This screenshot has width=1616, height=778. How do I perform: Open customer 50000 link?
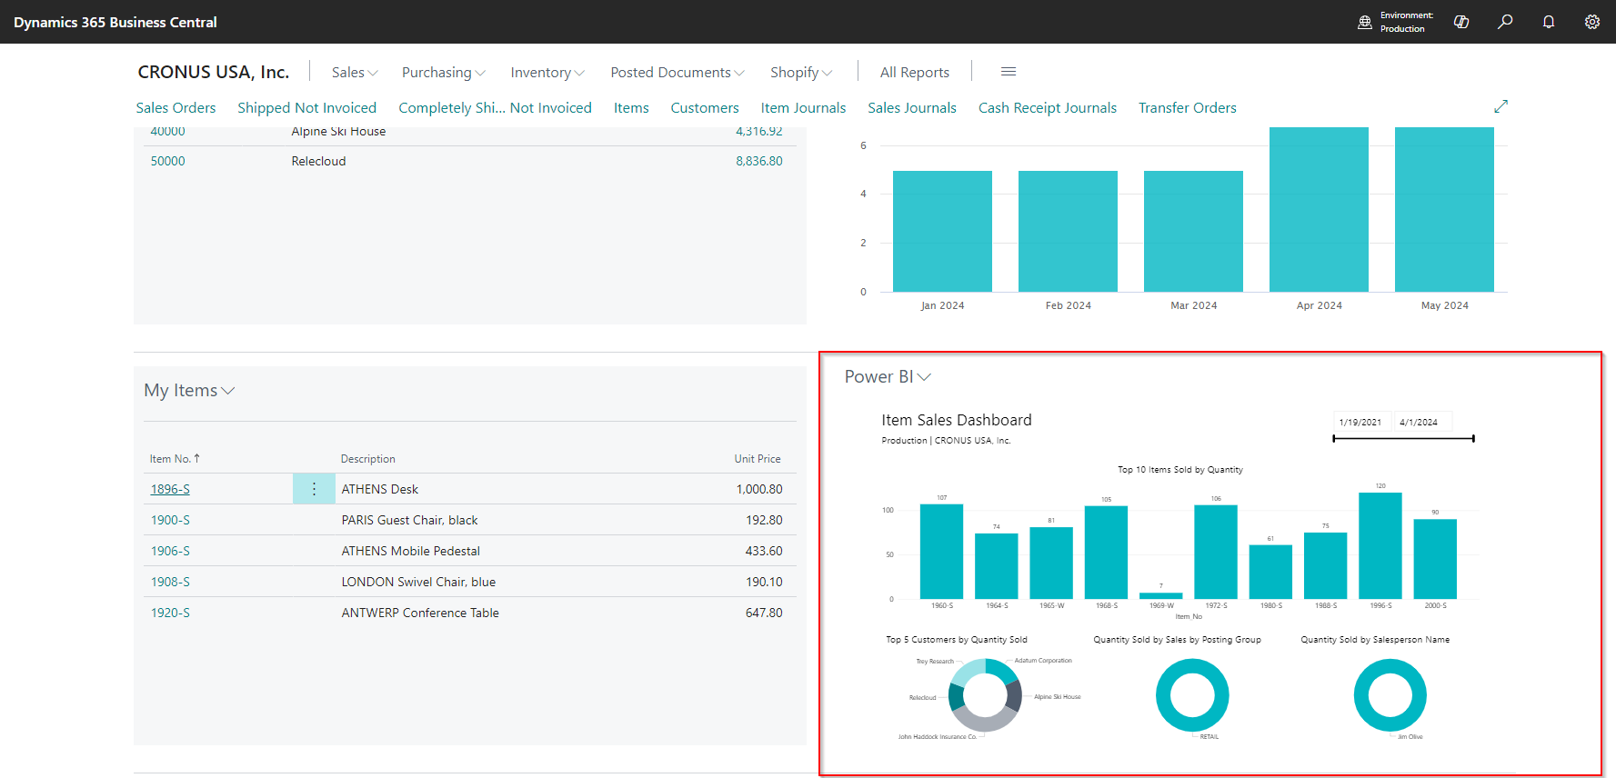pyautogui.click(x=168, y=161)
